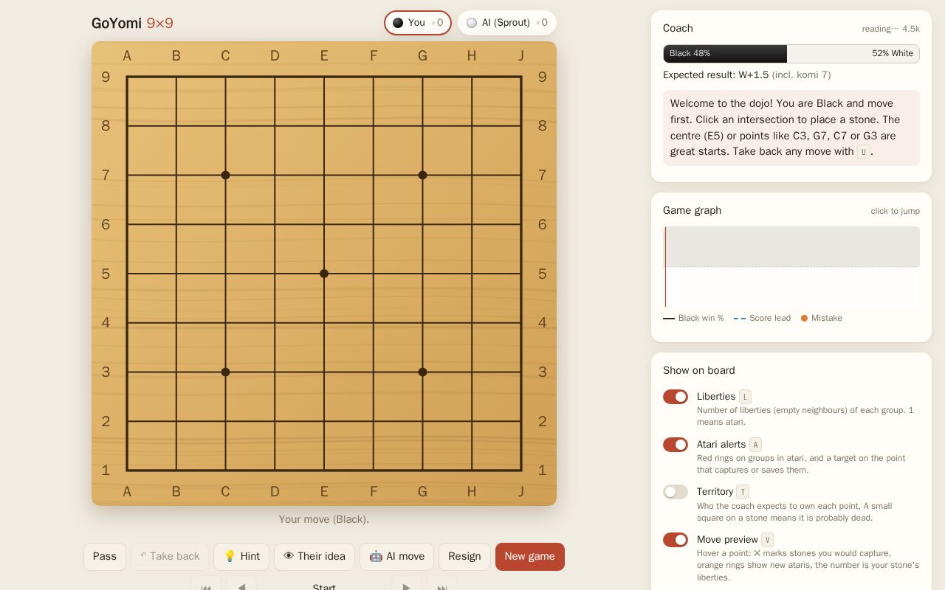This screenshot has width=945, height=590.
Task: Click the Hint lightbulb button
Action: [x=241, y=556]
